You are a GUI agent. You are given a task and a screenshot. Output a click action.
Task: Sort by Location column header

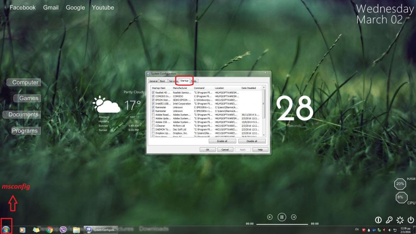[x=227, y=88]
